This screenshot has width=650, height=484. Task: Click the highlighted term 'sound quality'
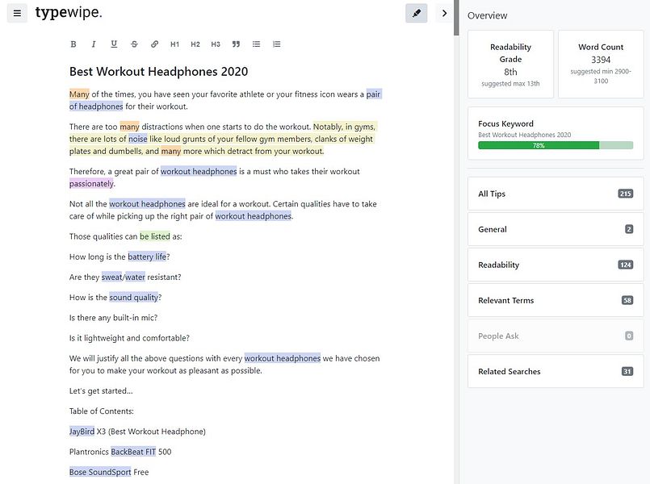click(x=133, y=298)
